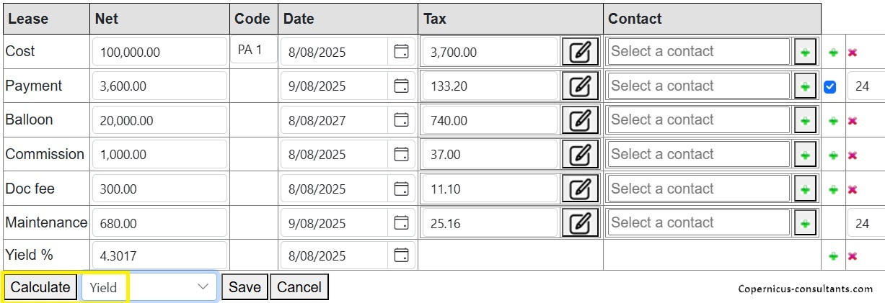Open calendar picker for Payment date
The width and height of the screenshot is (885, 303).
point(401,86)
